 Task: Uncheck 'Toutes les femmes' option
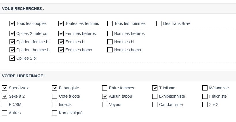[x=61, y=23]
